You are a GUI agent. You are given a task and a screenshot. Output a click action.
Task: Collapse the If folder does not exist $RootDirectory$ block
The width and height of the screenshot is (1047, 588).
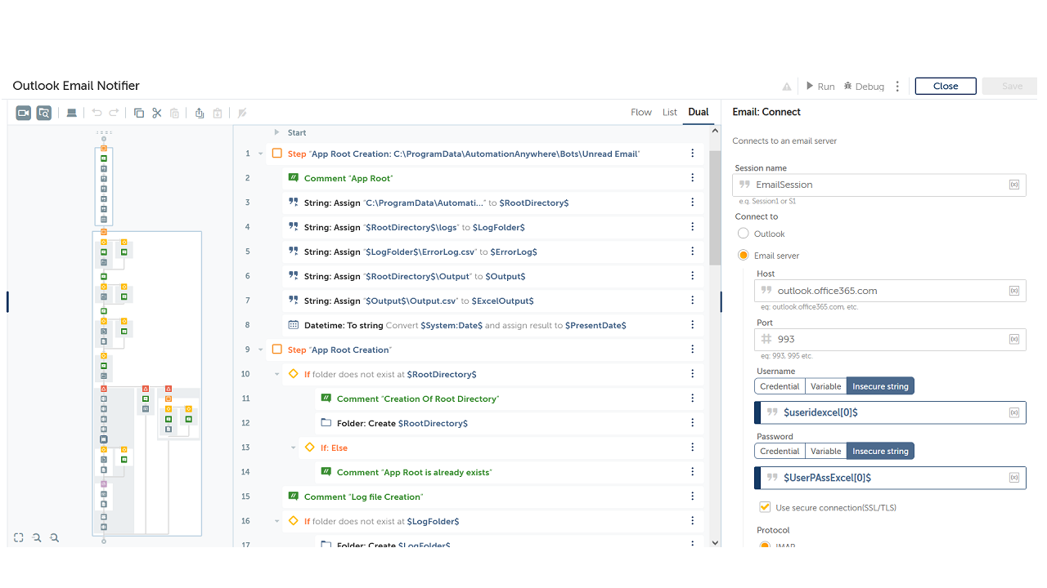point(277,374)
